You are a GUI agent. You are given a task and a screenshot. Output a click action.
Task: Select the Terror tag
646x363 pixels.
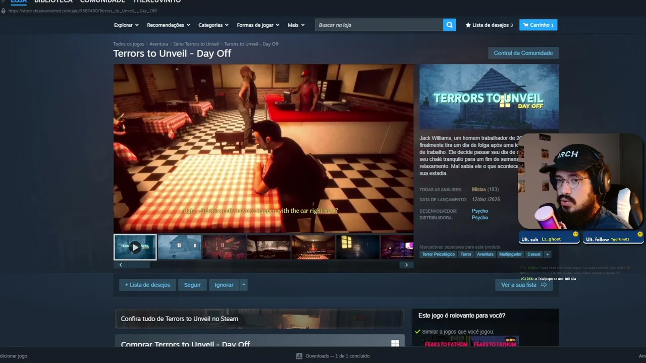pyautogui.click(x=466, y=254)
